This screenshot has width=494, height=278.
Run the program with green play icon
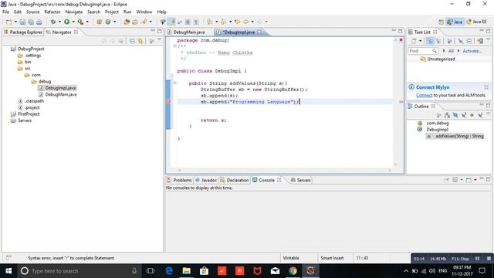(67, 22)
